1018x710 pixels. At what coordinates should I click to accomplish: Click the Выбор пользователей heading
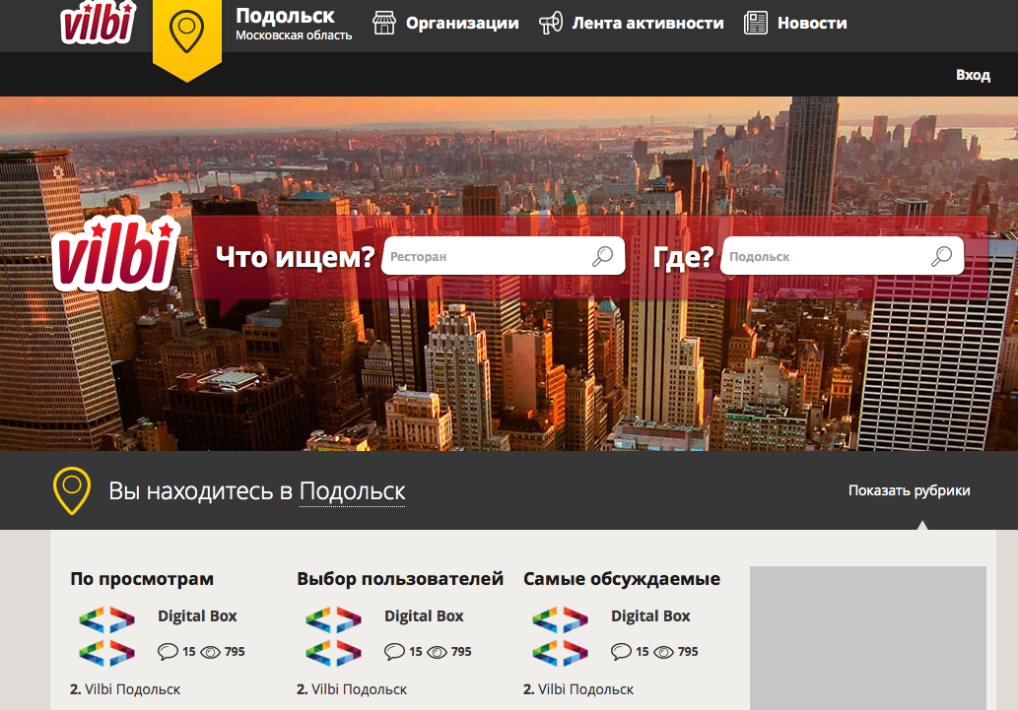tap(400, 579)
